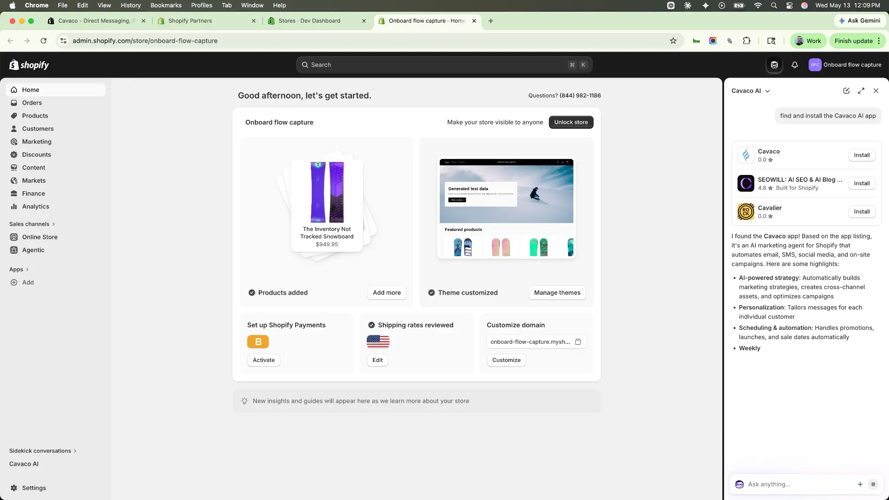Install the SEOWILL app
Screen dimensions: 889x500
pos(862,183)
